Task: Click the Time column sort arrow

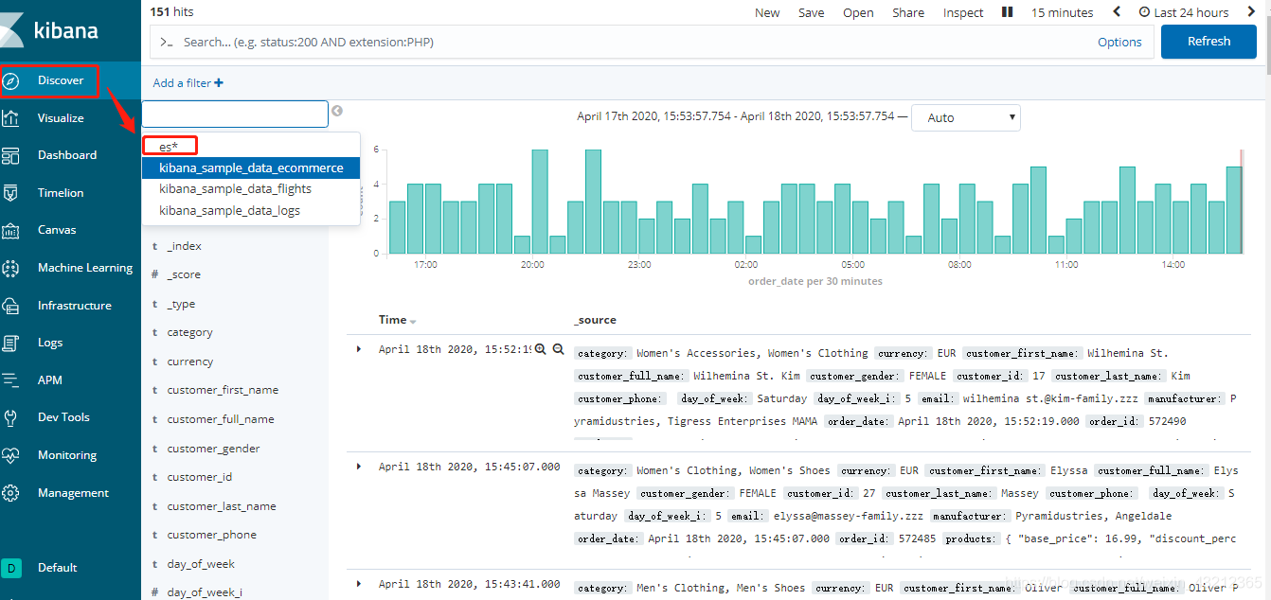Action: (413, 322)
